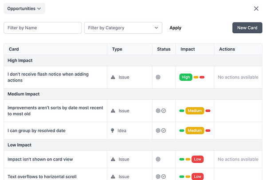
Task: Click the target status icon on the resolved date row
Action: point(158,131)
